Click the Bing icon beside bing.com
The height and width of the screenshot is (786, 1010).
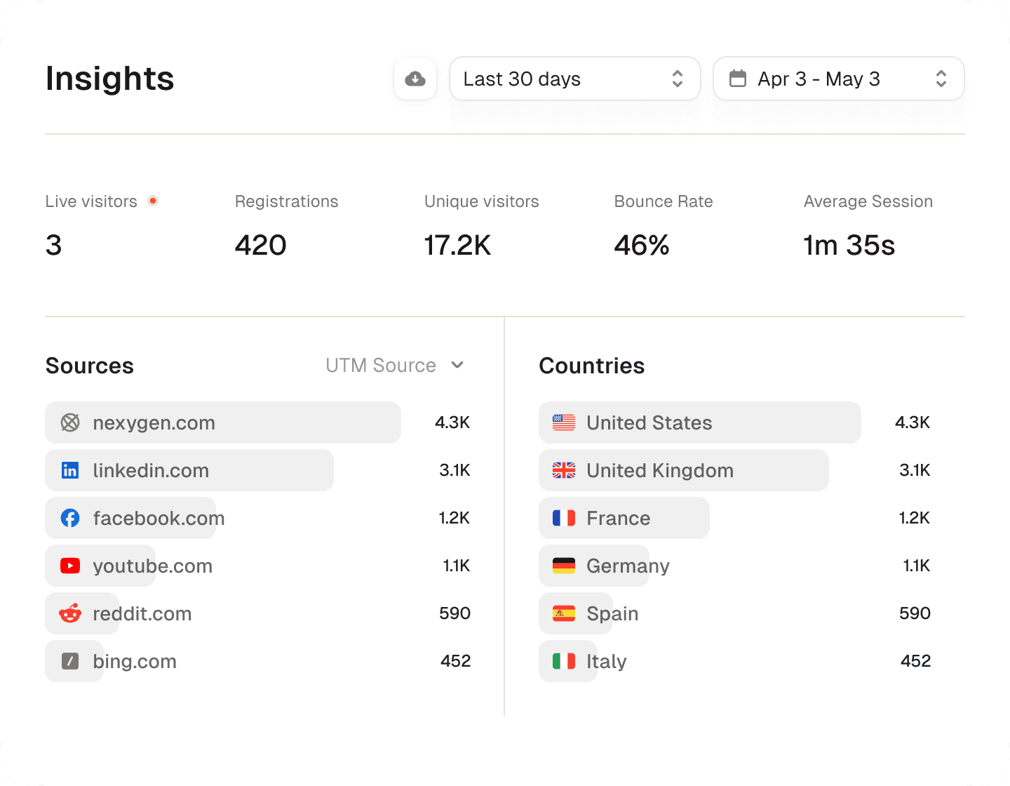[x=70, y=661]
